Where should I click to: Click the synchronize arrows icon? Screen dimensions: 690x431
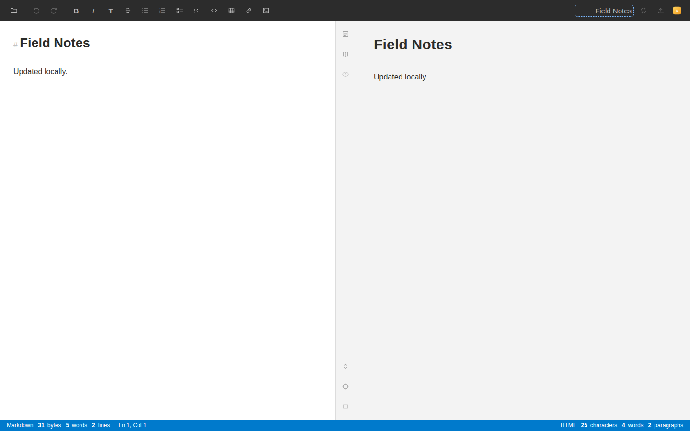click(x=644, y=11)
